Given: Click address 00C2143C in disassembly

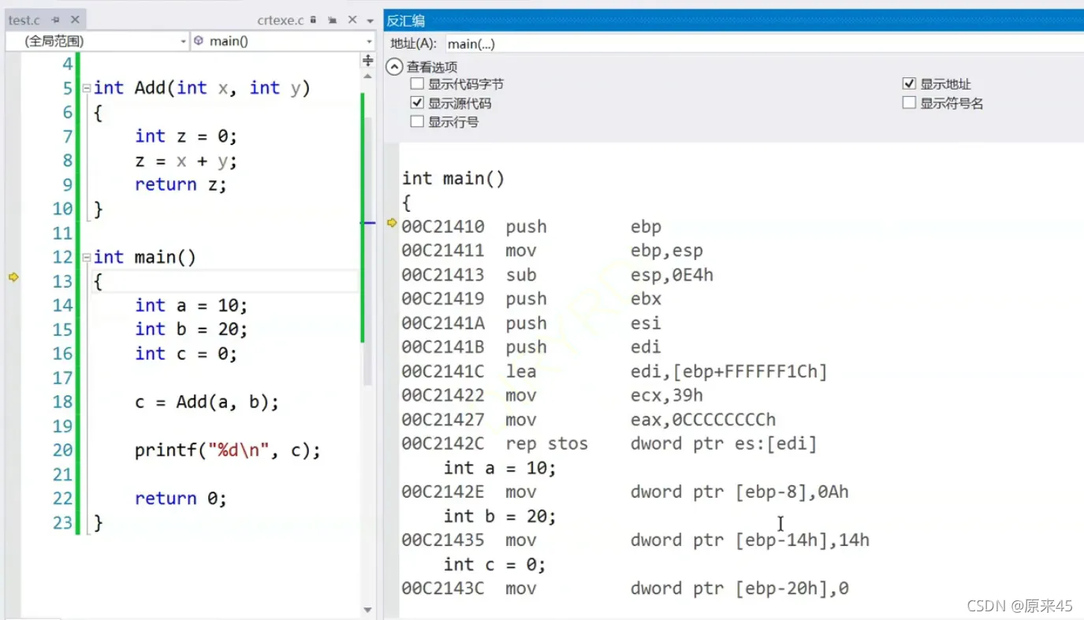Looking at the screenshot, I should [443, 588].
